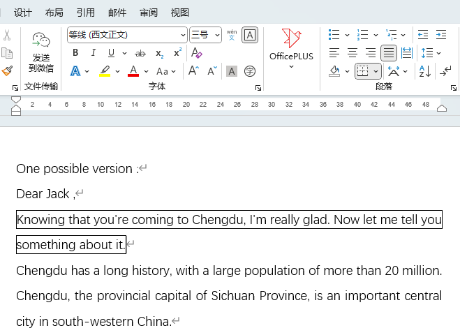Show or hide paragraph marks
The width and height of the screenshot is (460, 335).
click(x=445, y=71)
